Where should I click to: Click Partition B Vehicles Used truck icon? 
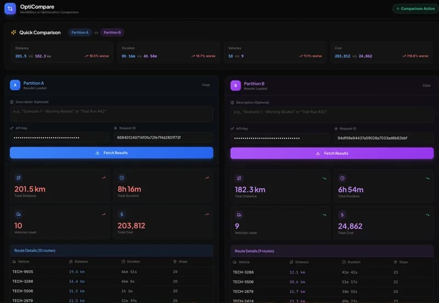(x=239, y=215)
